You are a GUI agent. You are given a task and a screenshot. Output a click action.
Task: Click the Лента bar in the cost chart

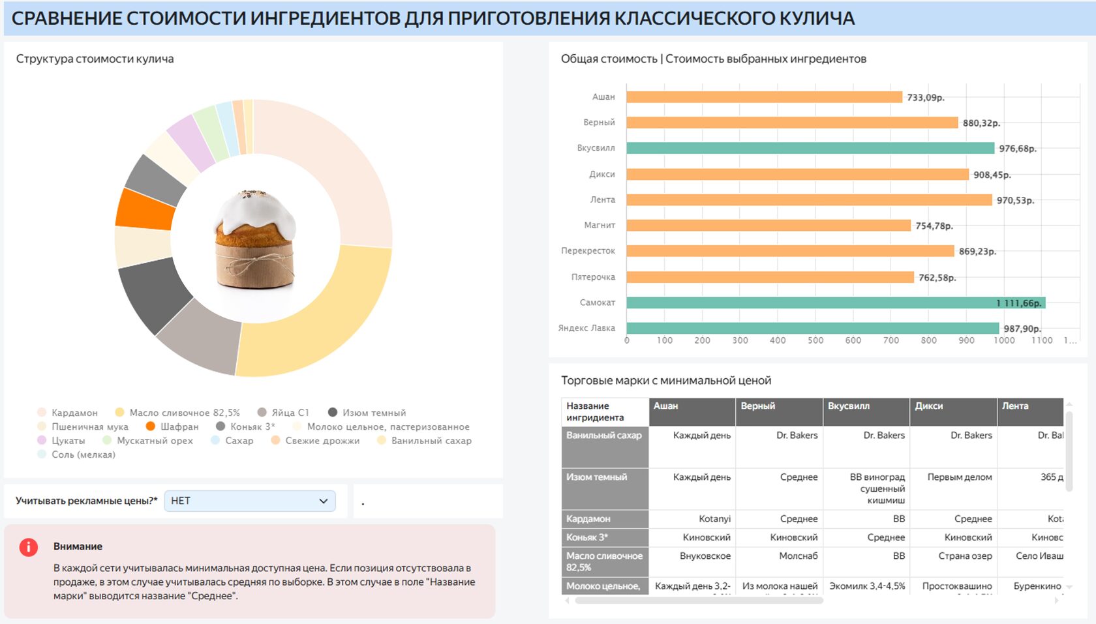tap(810, 200)
